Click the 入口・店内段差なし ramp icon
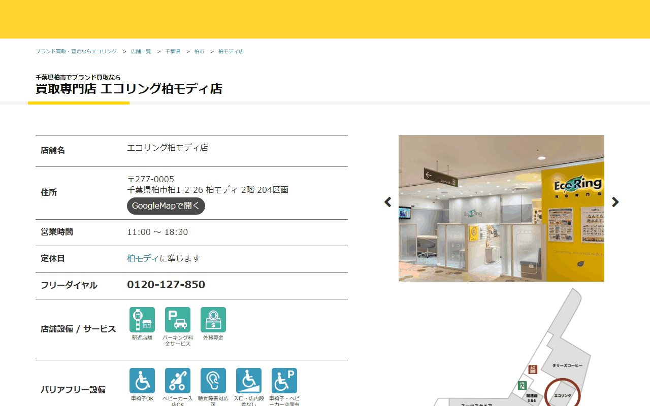 point(249,381)
